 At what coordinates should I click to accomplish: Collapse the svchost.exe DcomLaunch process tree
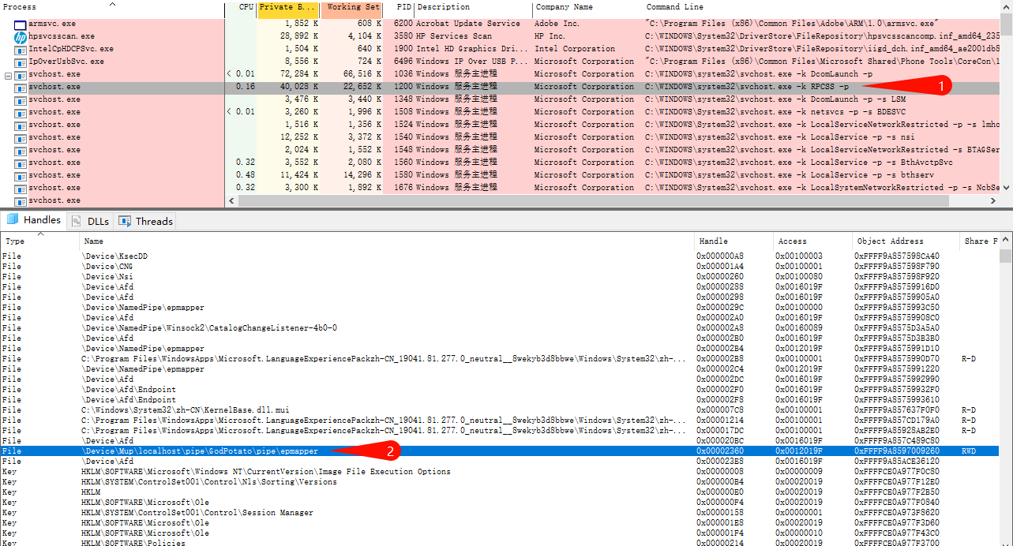click(x=8, y=75)
